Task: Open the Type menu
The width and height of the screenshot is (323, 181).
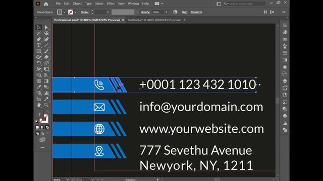Action: 88,4
